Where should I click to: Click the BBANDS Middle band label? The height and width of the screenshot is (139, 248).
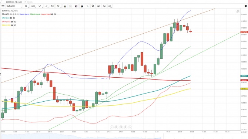35,14
